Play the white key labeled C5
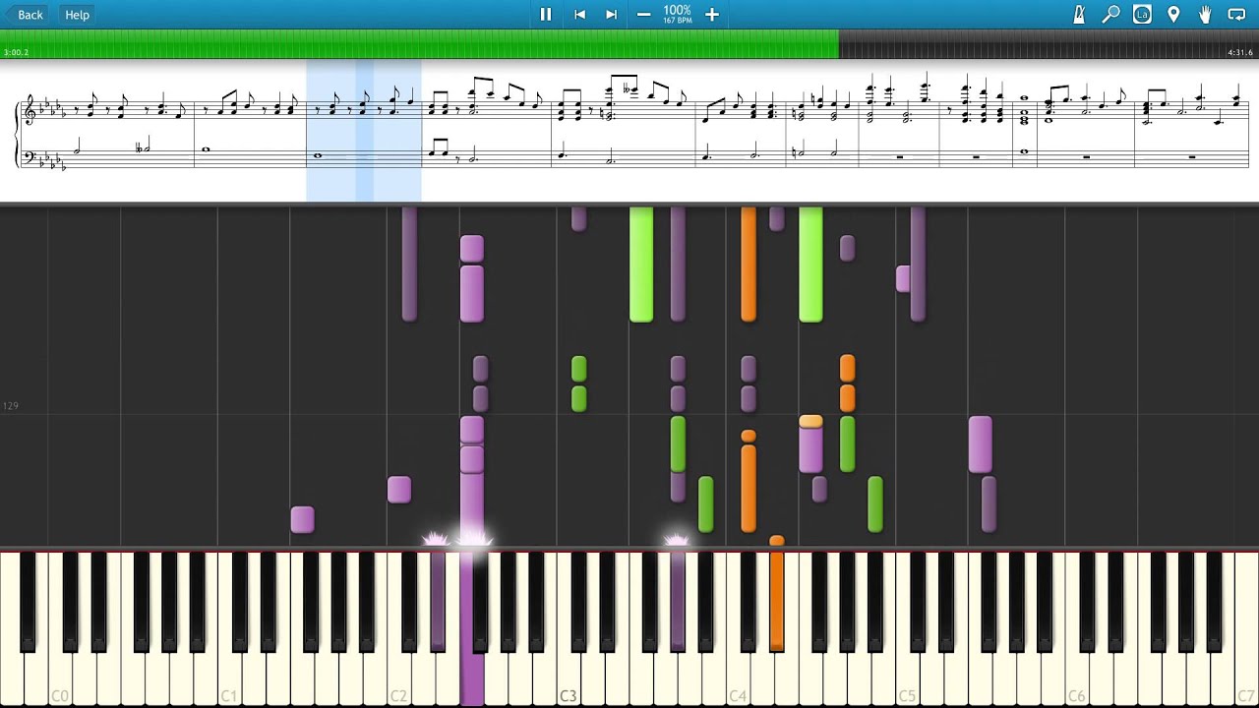This screenshot has width=1259, height=708. 907,678
